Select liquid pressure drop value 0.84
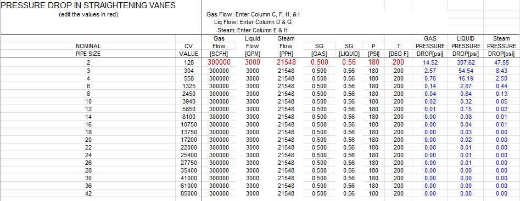Screen dimensions: 520x201 click(x=465, y=94)
